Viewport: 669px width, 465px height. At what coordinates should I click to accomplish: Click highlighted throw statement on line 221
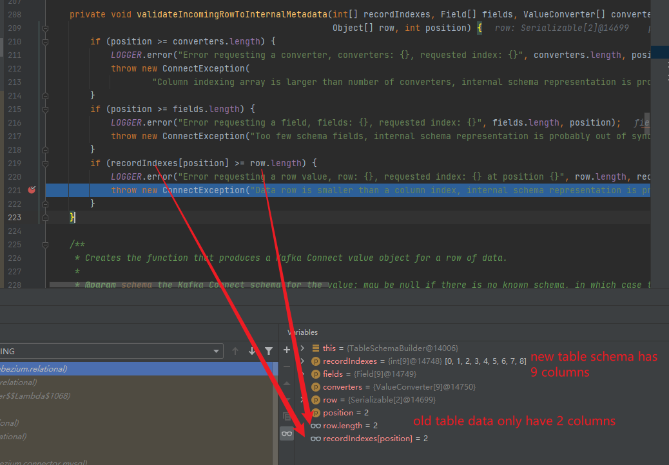click(348, 190)
